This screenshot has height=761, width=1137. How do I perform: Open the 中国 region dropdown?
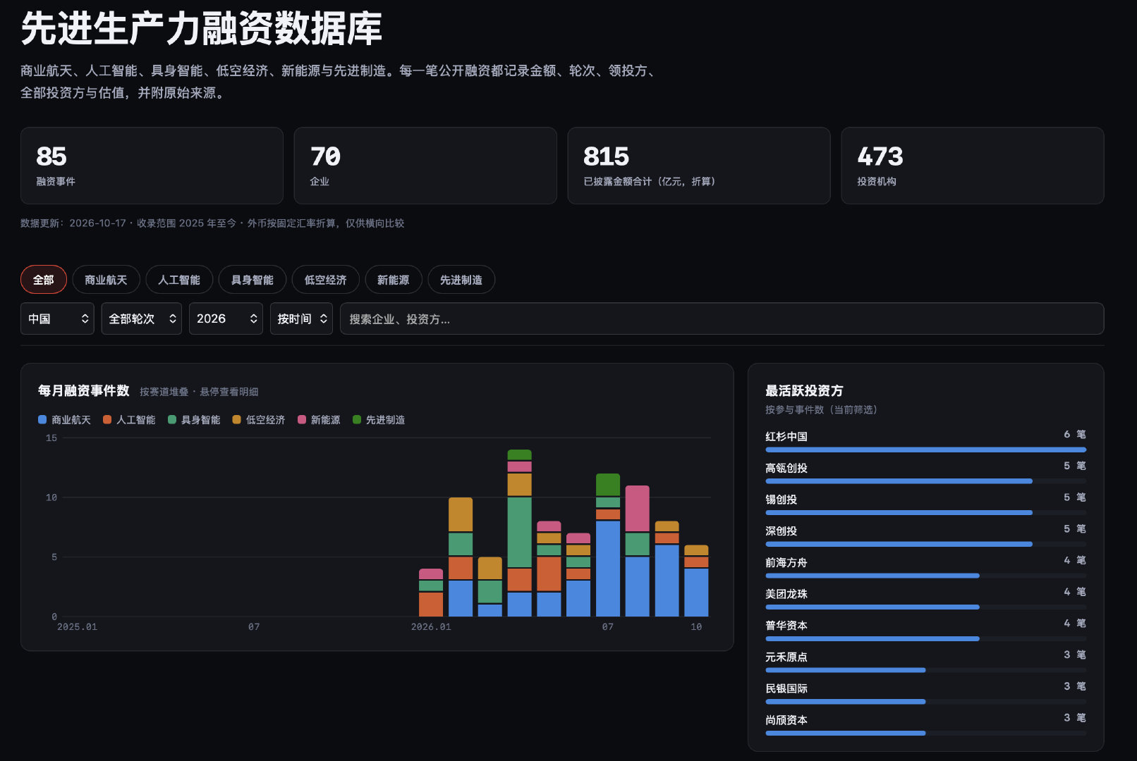pos(57,318)
